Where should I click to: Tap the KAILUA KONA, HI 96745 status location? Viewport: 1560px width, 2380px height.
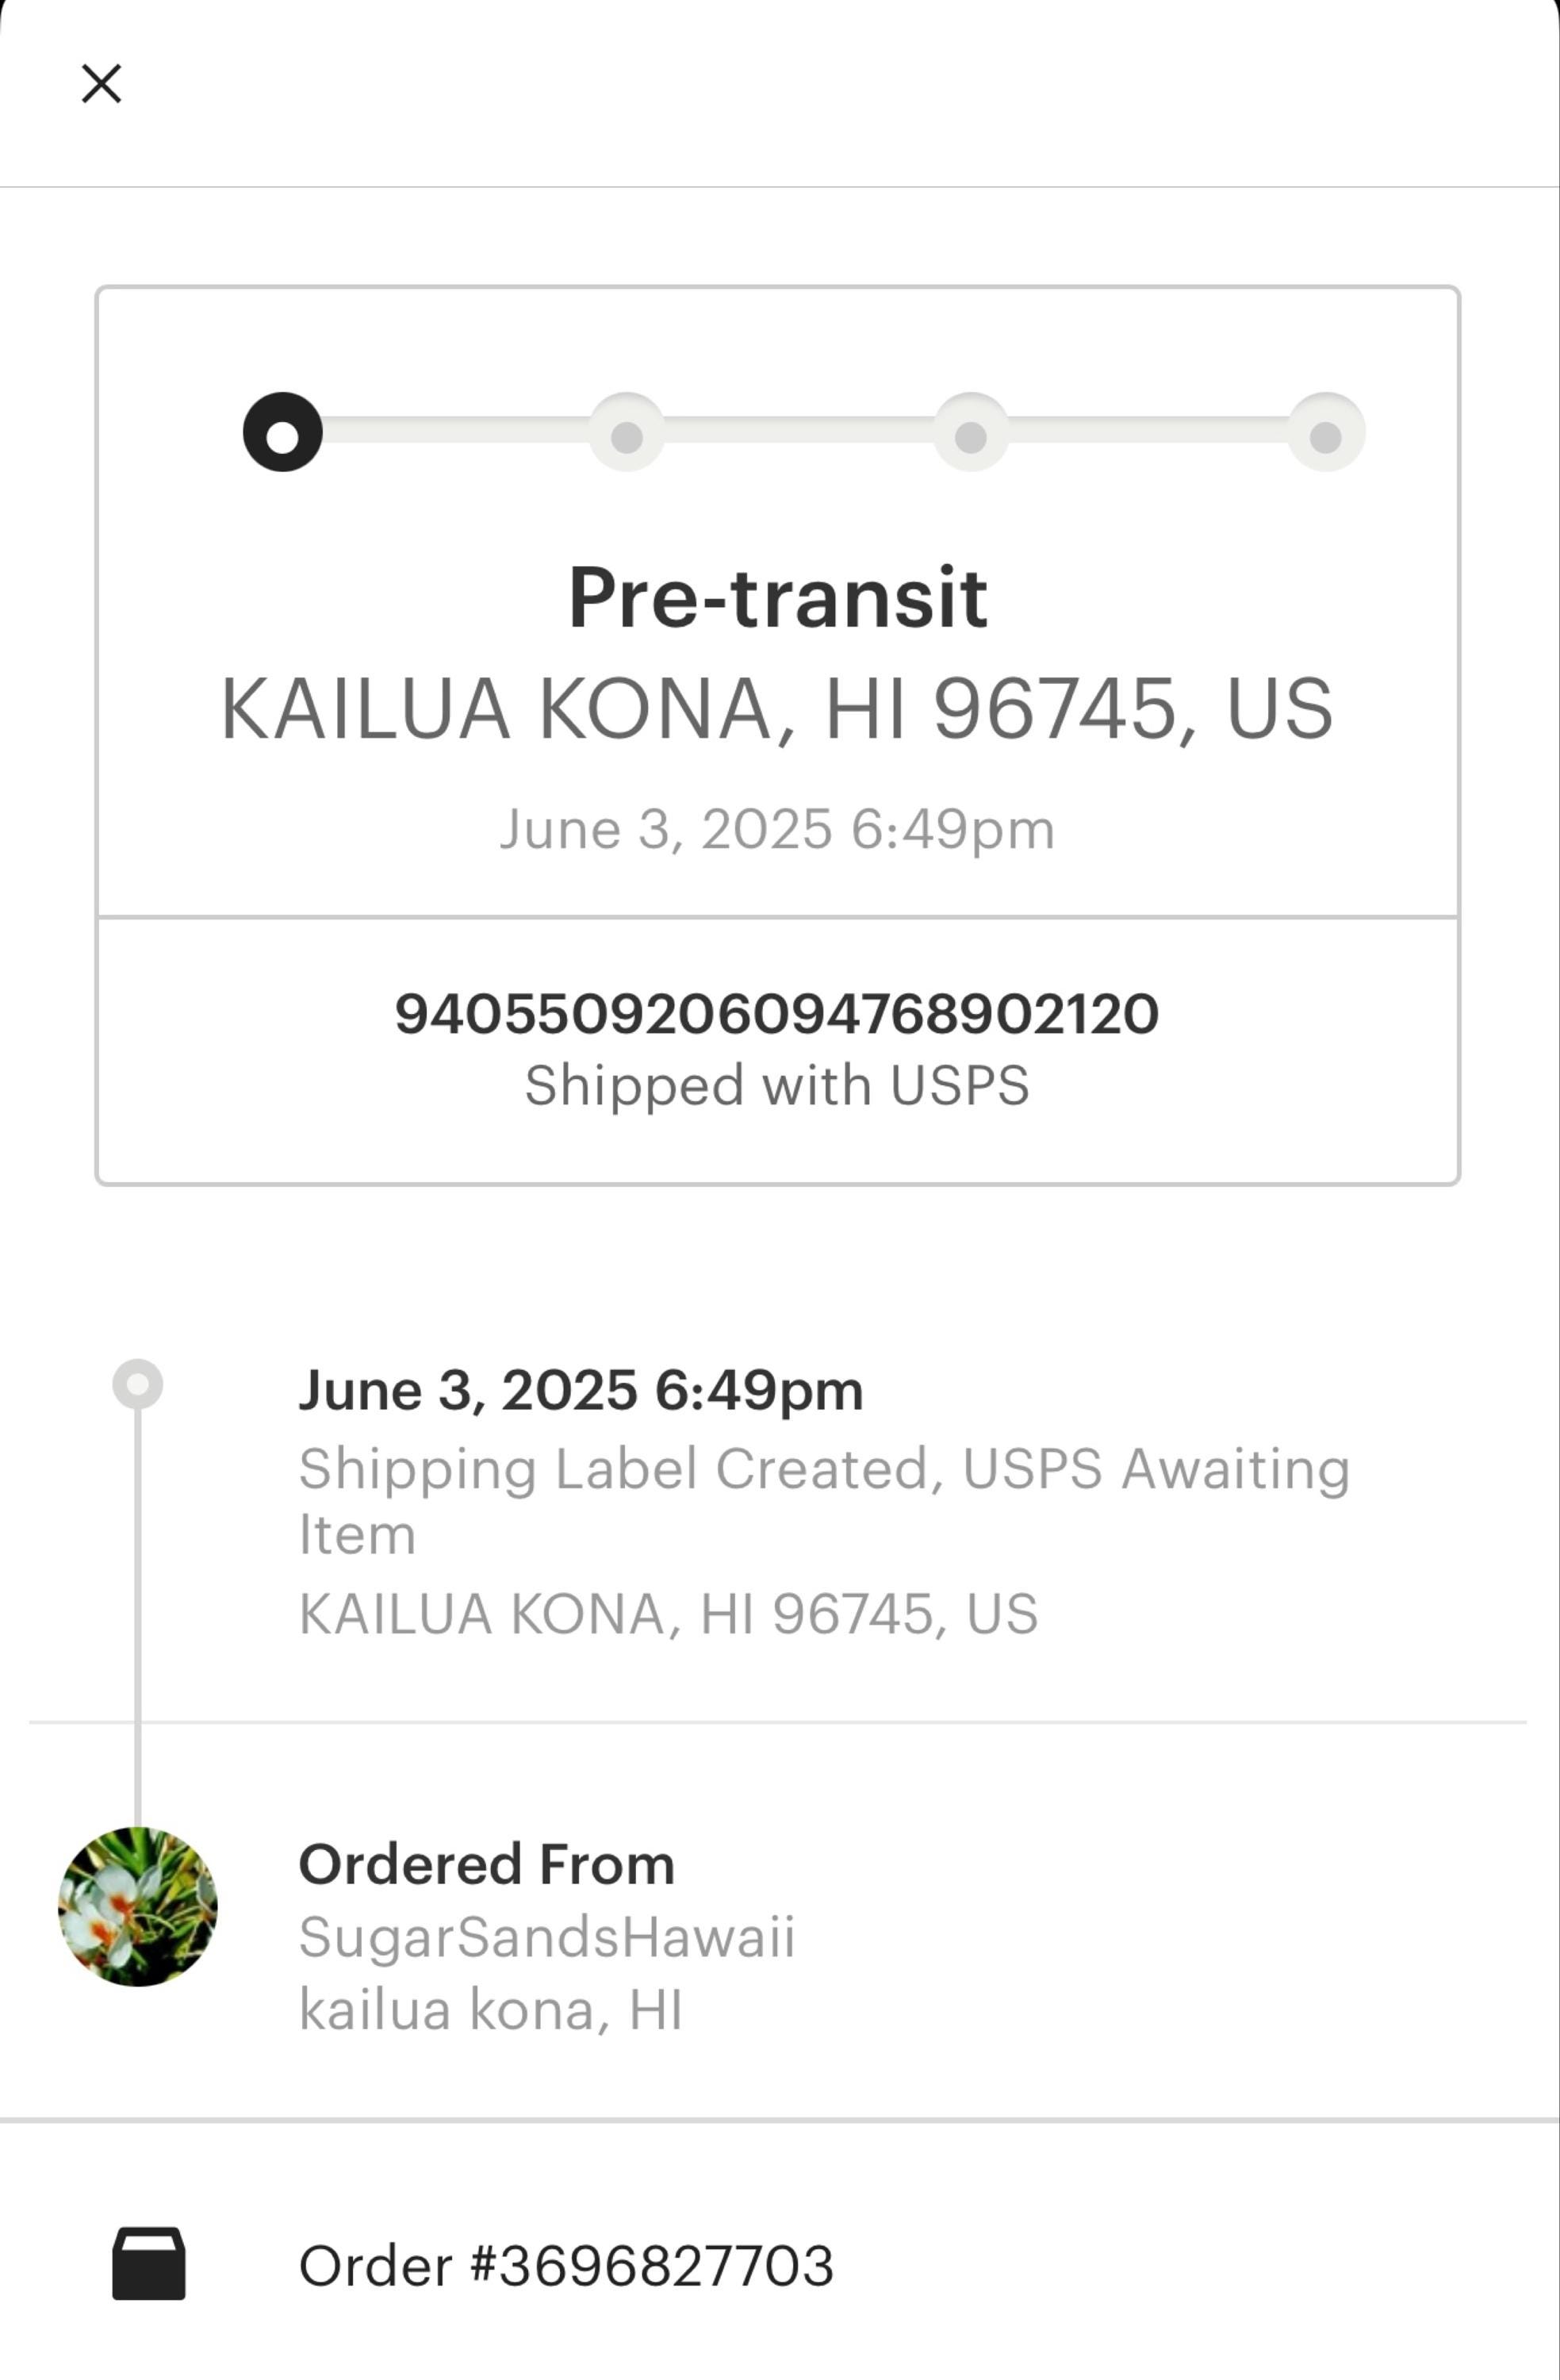777,709
